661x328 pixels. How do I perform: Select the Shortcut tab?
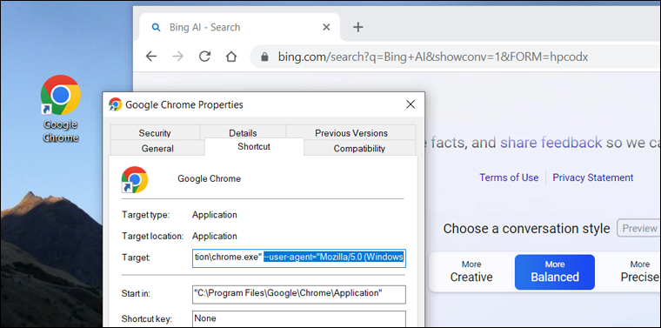(x=254, y=147)
